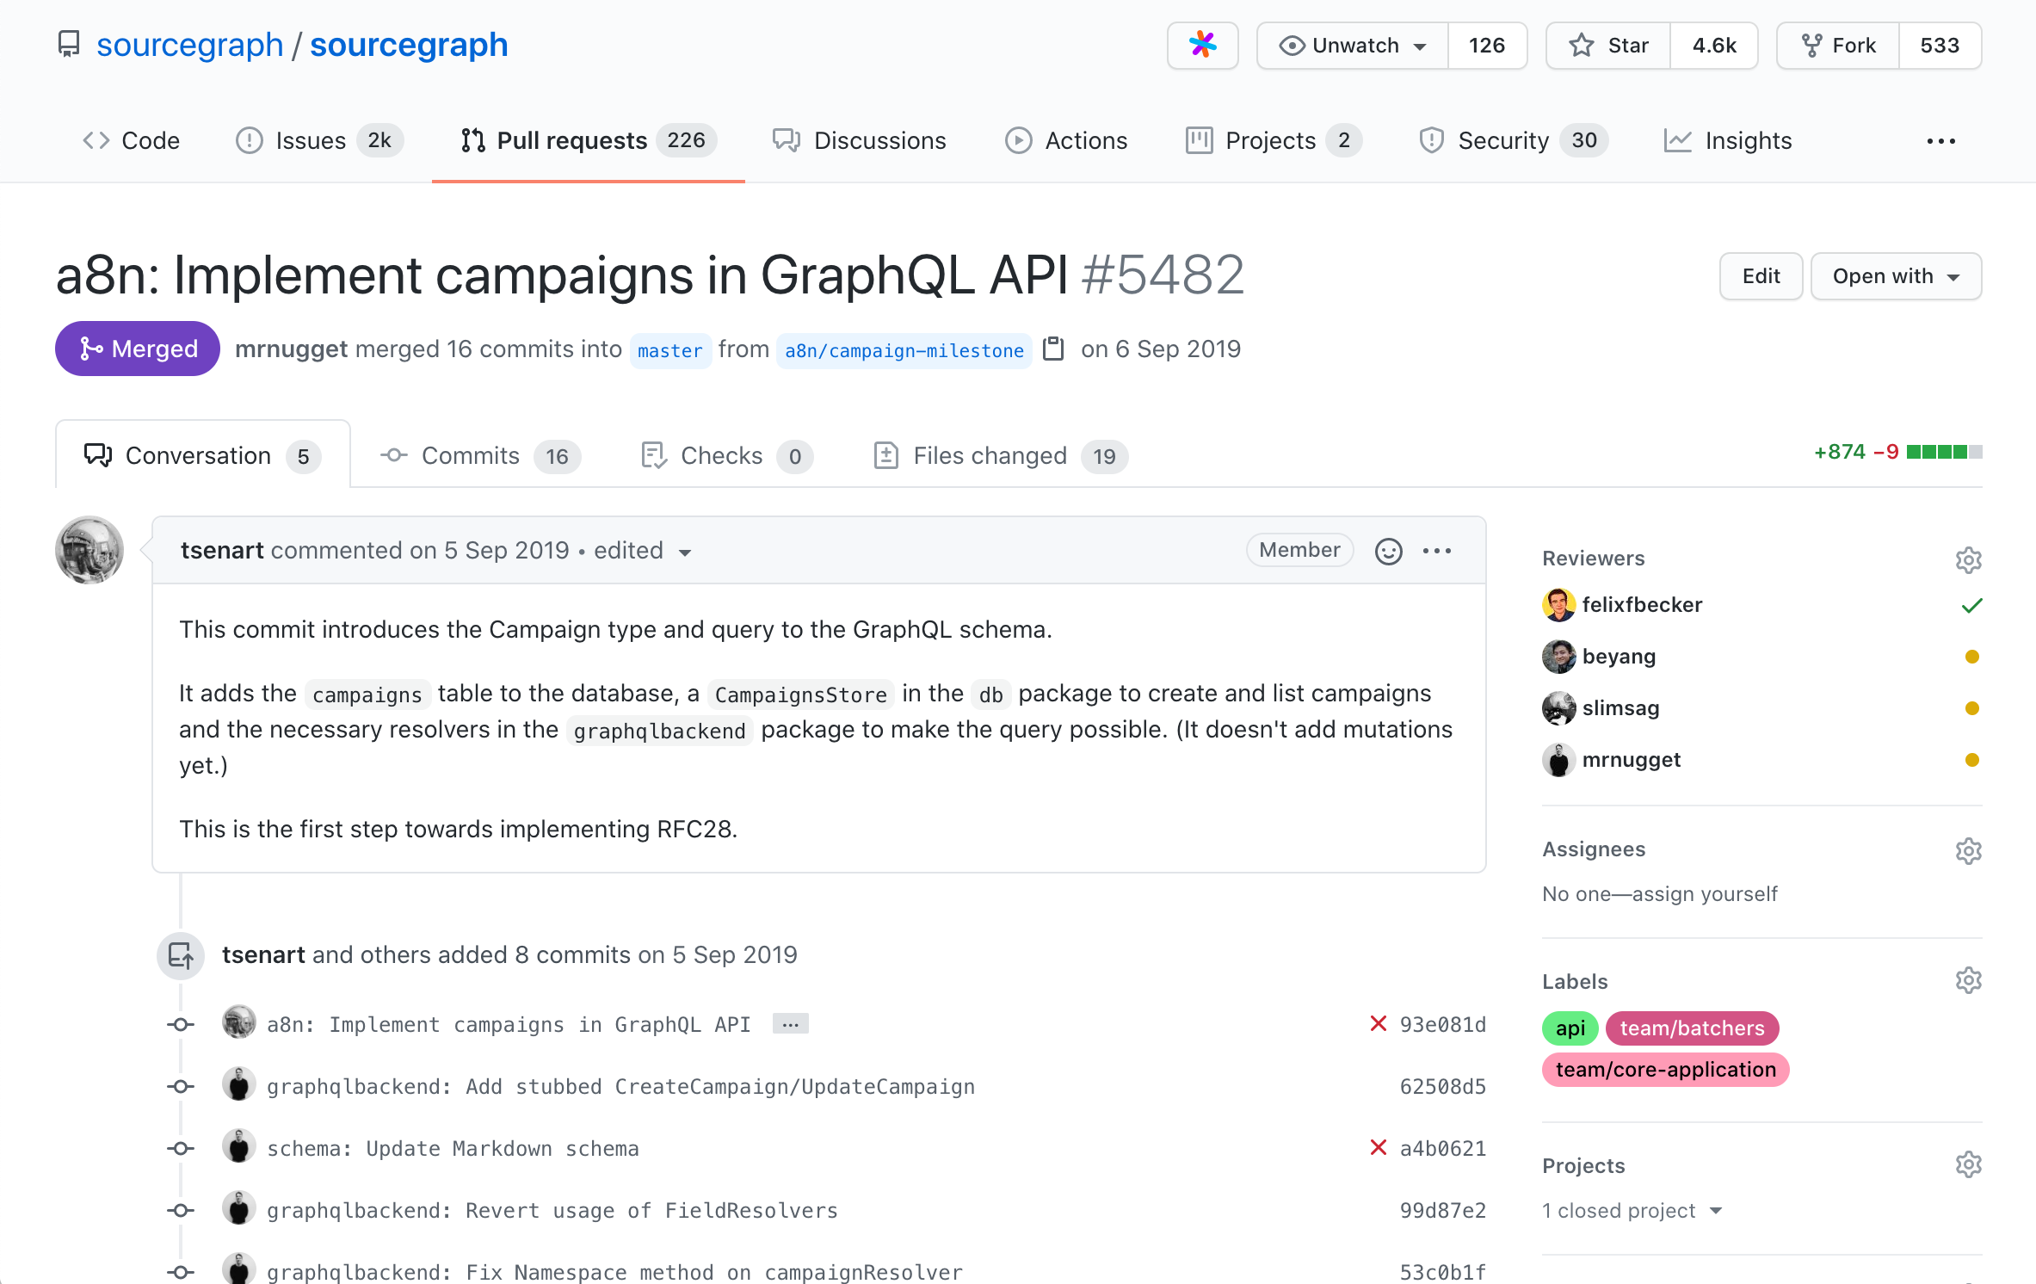Switch to the Commits tab

pyautogui.click(x=470, y=455)
